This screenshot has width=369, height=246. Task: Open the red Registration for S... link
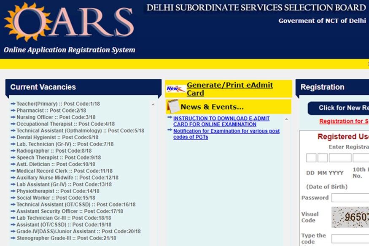coord(344,121)
